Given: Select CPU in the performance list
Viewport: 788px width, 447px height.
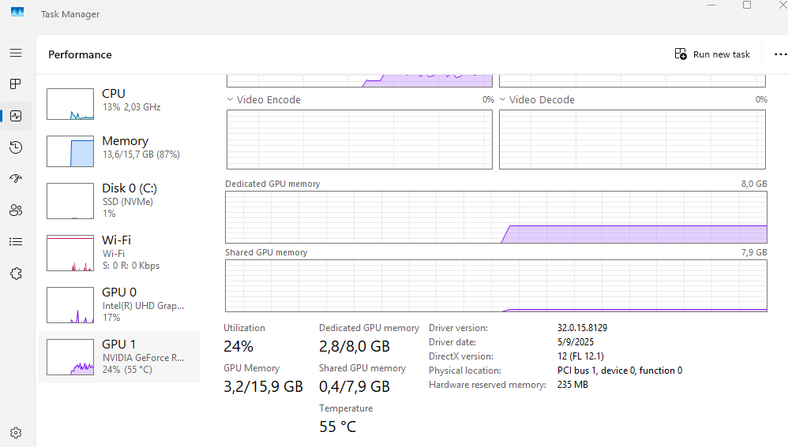Looking at the screenshot, I should (x=118, y=100).
